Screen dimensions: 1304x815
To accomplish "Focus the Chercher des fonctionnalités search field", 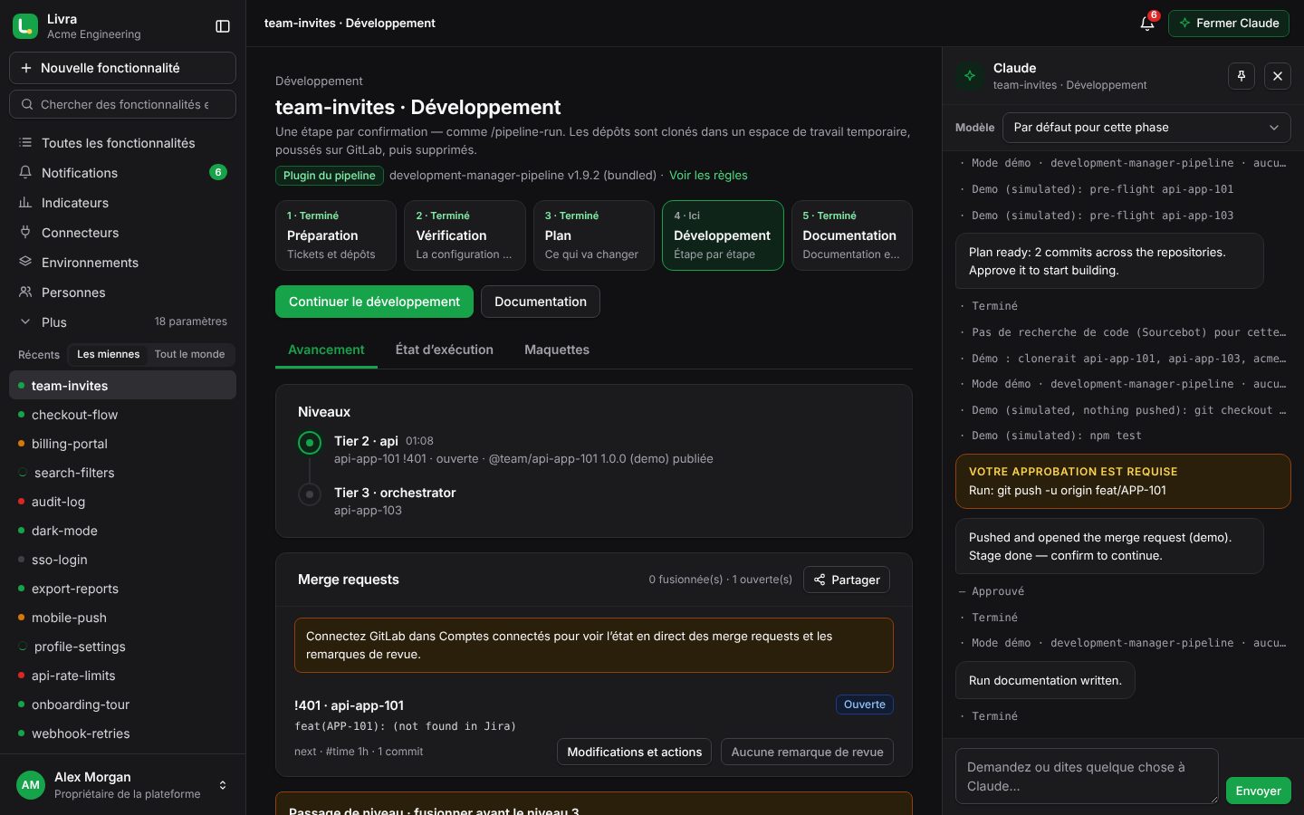I will click(123, 104).
